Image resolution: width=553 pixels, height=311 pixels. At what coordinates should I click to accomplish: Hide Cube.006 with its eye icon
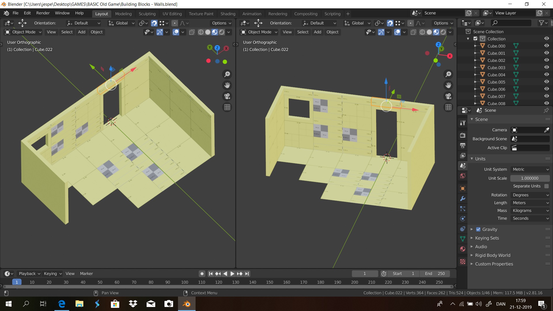(x=546, y=89)
